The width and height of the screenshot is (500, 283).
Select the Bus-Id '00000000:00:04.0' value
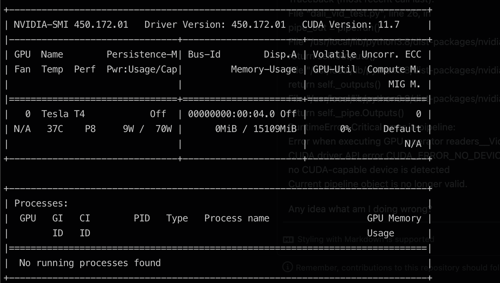pos(232,114)
